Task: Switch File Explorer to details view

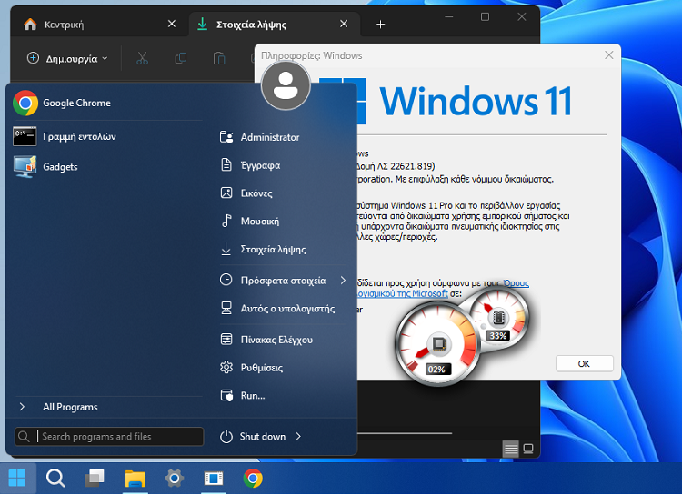Action: [x=511, y=449]
